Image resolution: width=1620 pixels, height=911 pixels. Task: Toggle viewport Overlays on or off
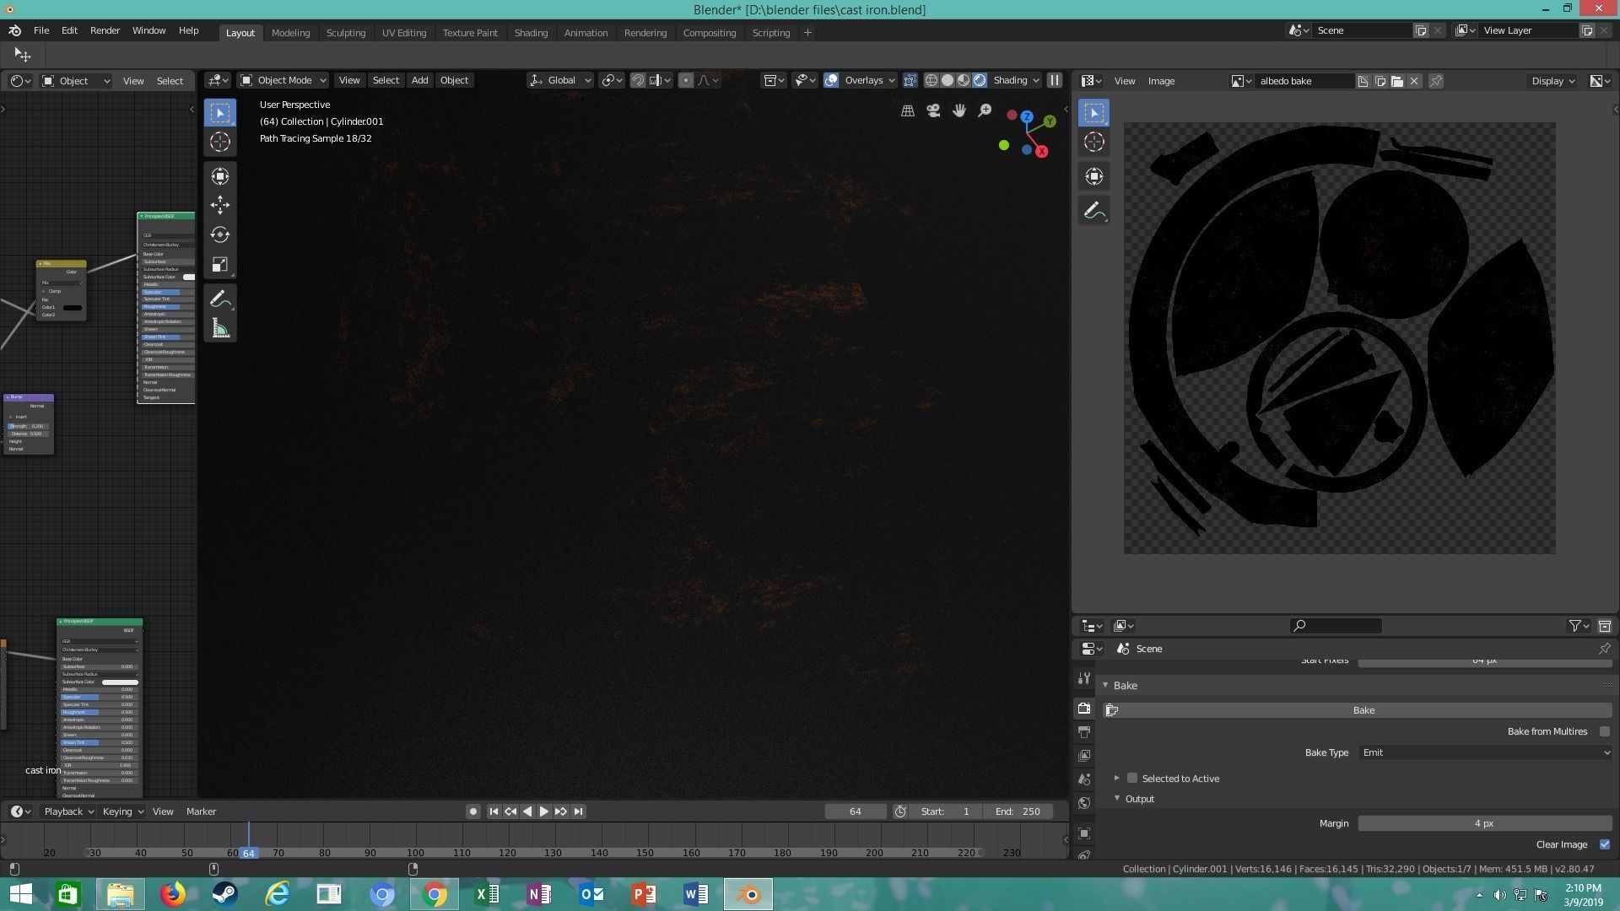[831, 80]
